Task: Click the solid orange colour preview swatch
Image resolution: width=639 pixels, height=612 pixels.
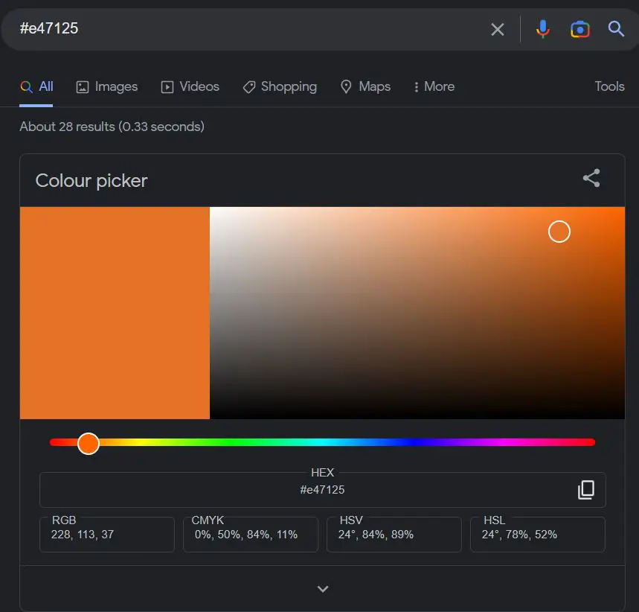Action: coord(115,313)
